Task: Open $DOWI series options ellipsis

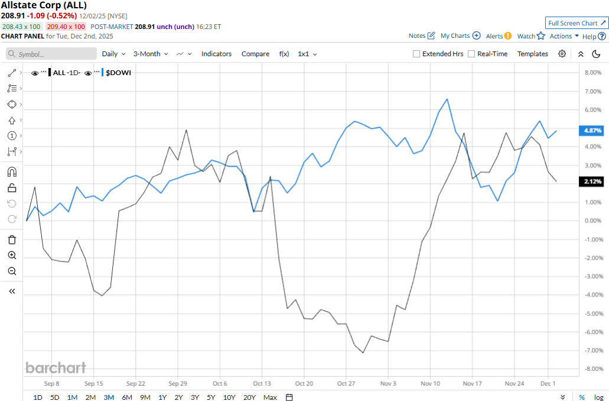Action: click(97, 72)
